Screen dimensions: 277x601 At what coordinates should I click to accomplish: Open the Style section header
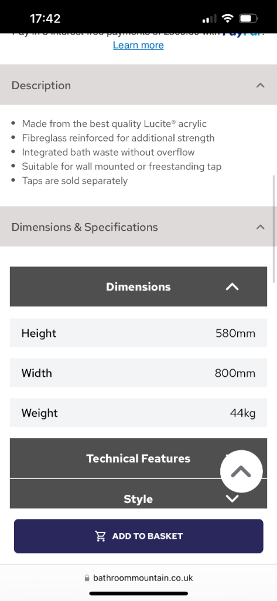tap(138, 494)
